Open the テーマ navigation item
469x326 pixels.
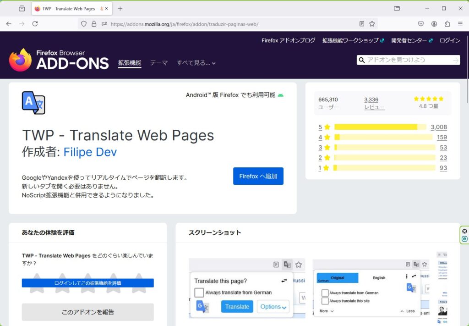coord(159,63)
